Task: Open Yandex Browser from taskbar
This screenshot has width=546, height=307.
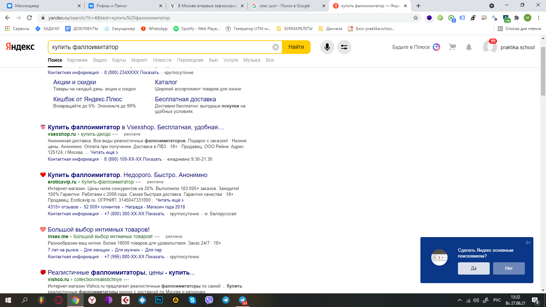Action: tap(92, 300)
